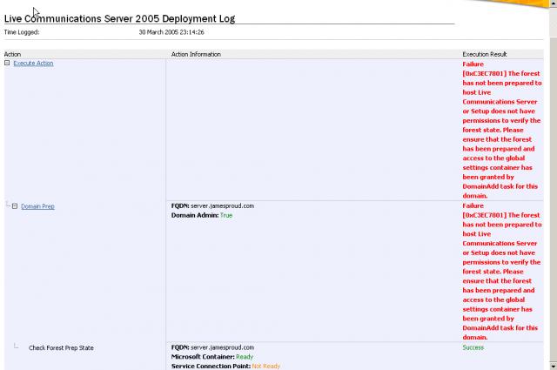Click the Action Information column header
The height and width of the screenshot is (370, 557).
pos(196,54)
